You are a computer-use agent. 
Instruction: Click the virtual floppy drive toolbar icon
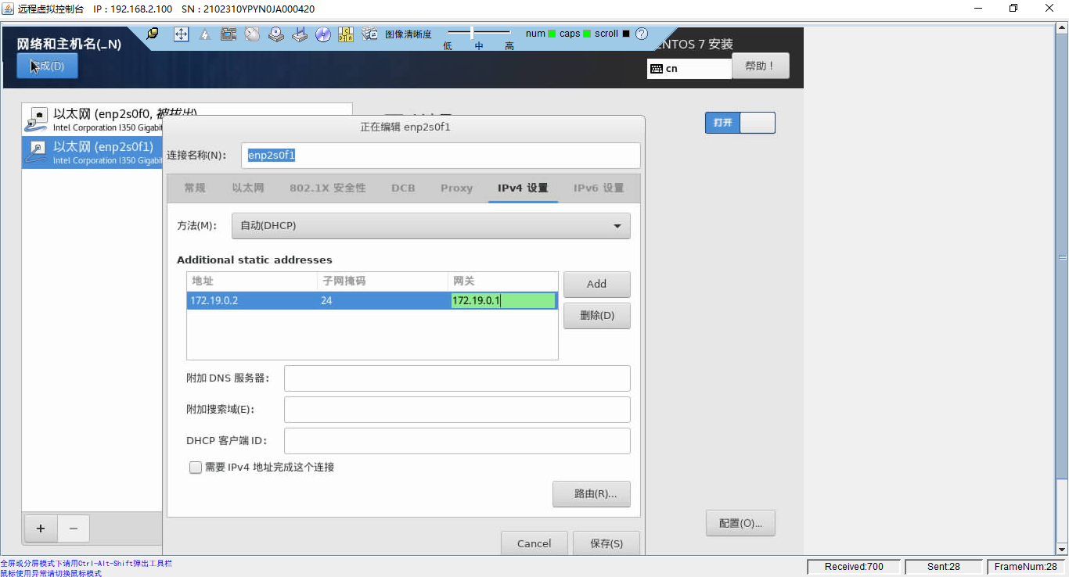(300, 34)
